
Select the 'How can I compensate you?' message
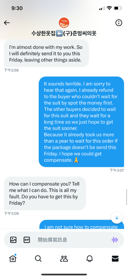point(45,193)
